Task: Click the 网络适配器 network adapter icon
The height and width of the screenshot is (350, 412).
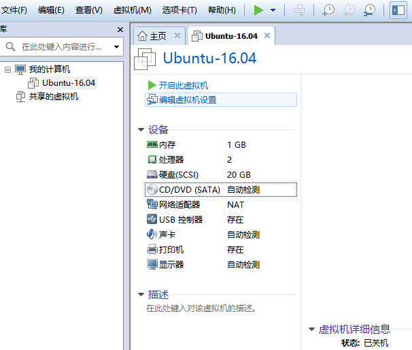Action: click(x=152, y=204)
